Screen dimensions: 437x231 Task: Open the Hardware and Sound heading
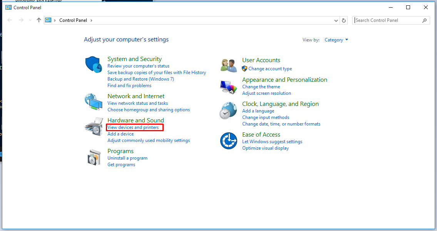pyautogui.click(x=136, y=120)
